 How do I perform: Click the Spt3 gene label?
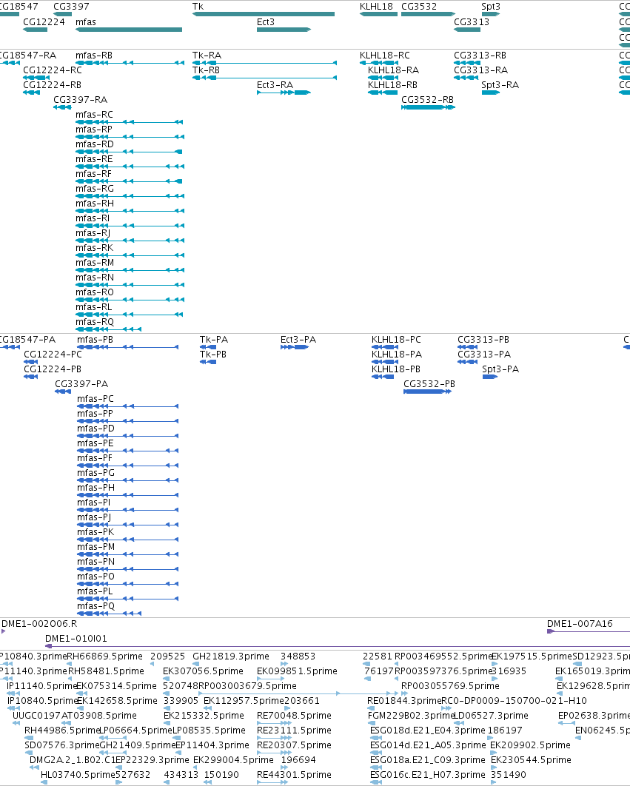tap(491, 7)
